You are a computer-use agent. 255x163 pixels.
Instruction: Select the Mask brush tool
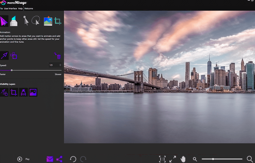(x=14, y=21)
